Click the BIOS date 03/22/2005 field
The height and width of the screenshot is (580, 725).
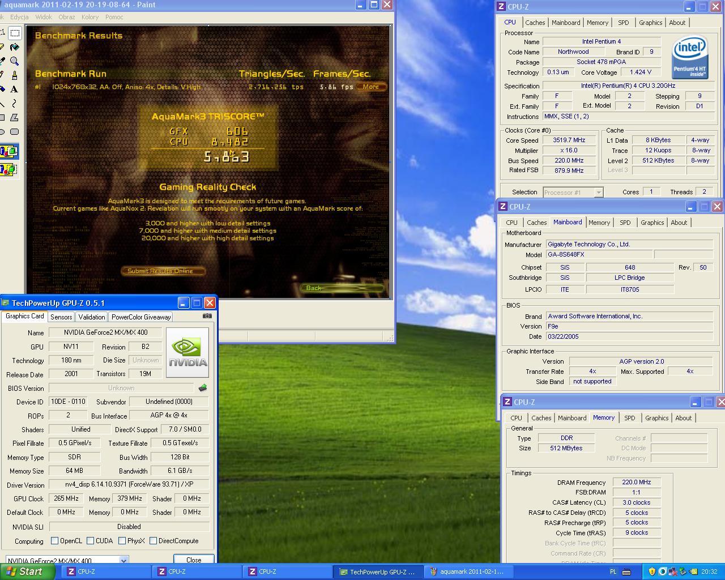pos(629,336)
